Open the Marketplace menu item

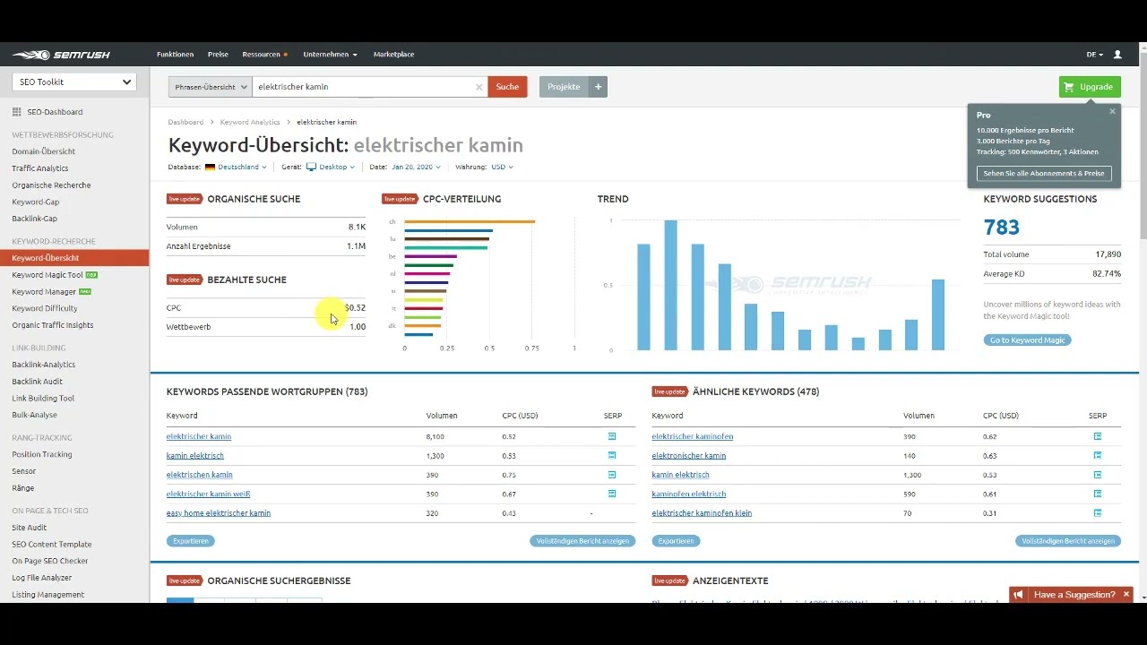point(393,55)
